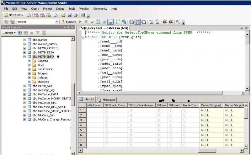Click the Decrease Indent toolbar icon
Viewport: 251px width, 155px height.
coord(165,22)
